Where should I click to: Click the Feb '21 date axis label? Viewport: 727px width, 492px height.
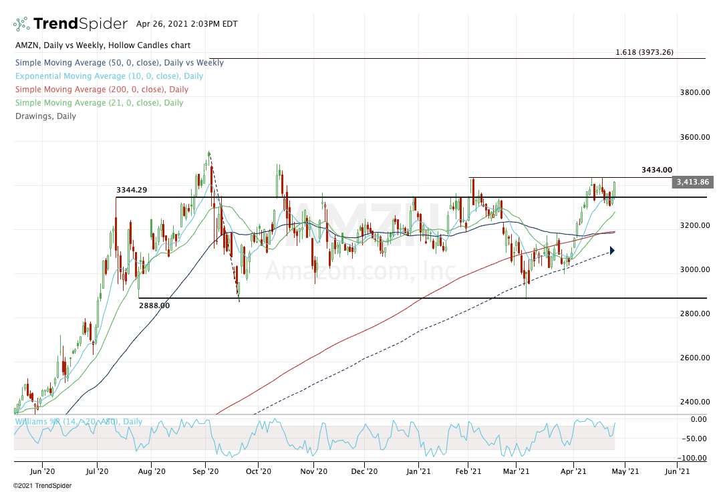pos(468,471)
